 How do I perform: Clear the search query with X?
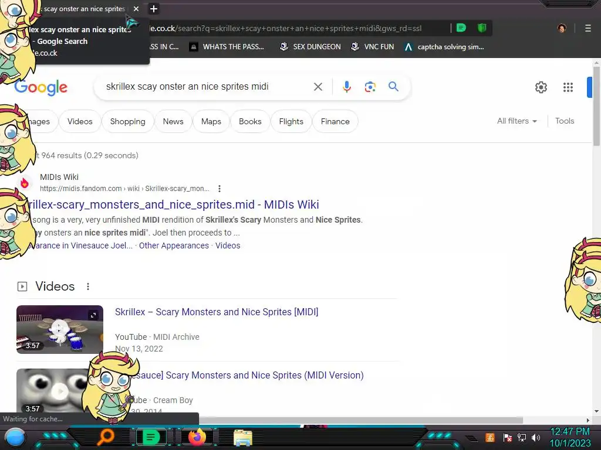[x=318, y=87]
